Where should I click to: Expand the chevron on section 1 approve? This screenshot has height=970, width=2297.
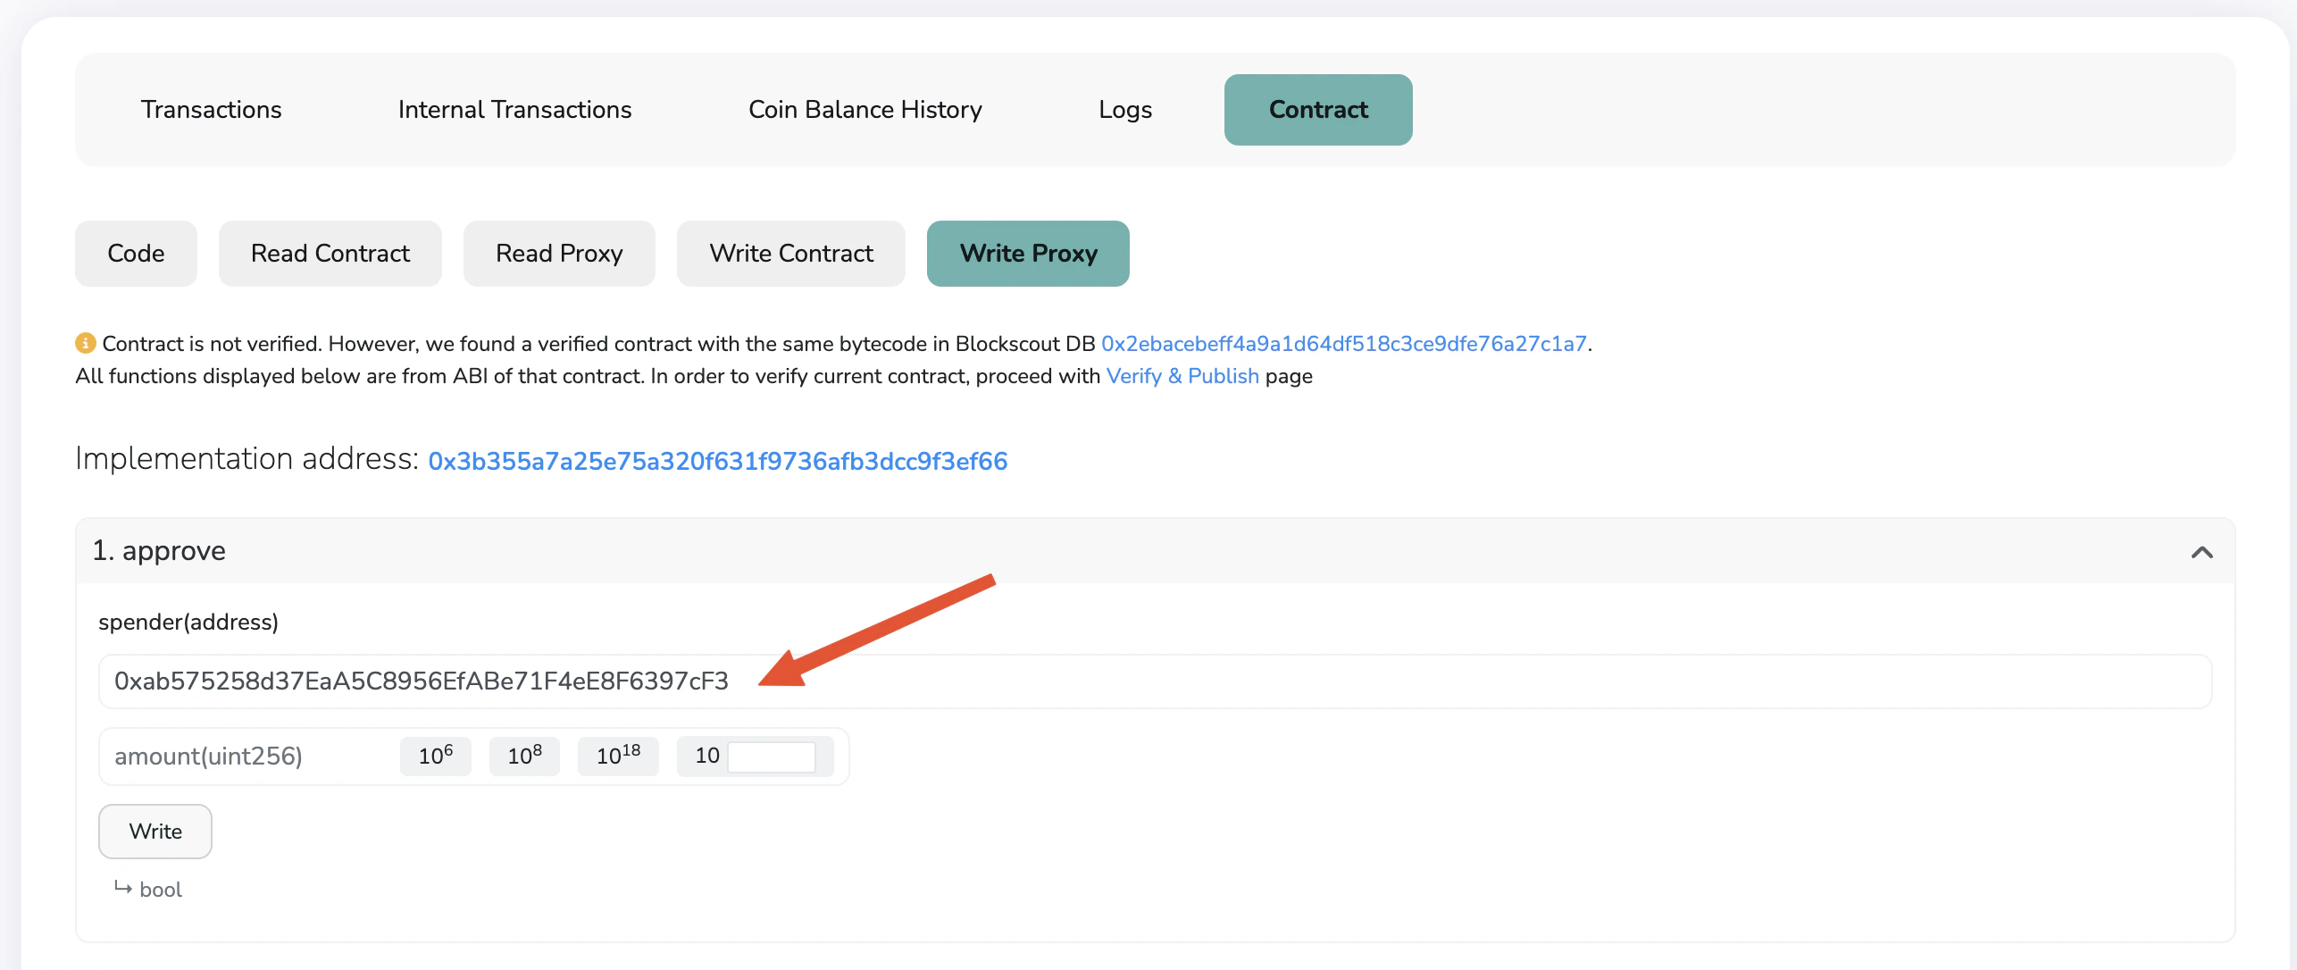pyautogui.click(x=2202, y=552)
